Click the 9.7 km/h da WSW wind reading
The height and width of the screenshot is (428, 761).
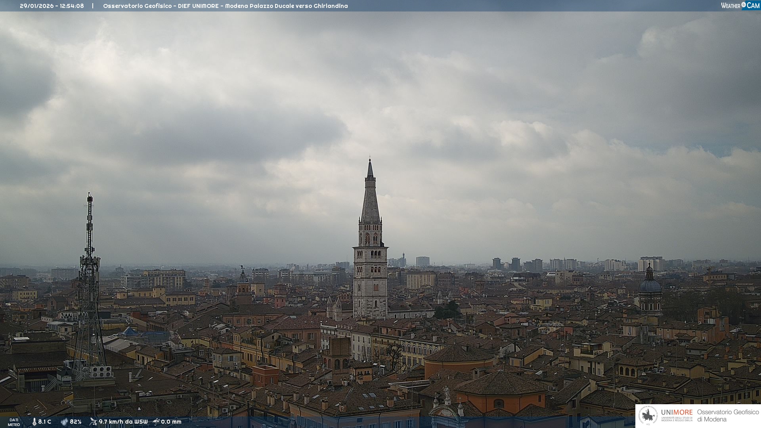[123, 422]
